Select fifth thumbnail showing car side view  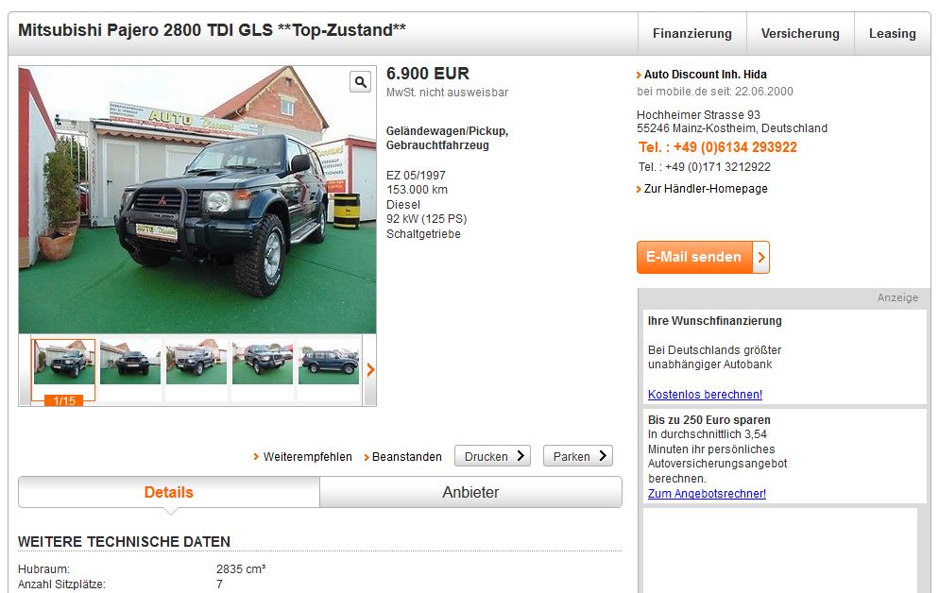coord(329,363)
